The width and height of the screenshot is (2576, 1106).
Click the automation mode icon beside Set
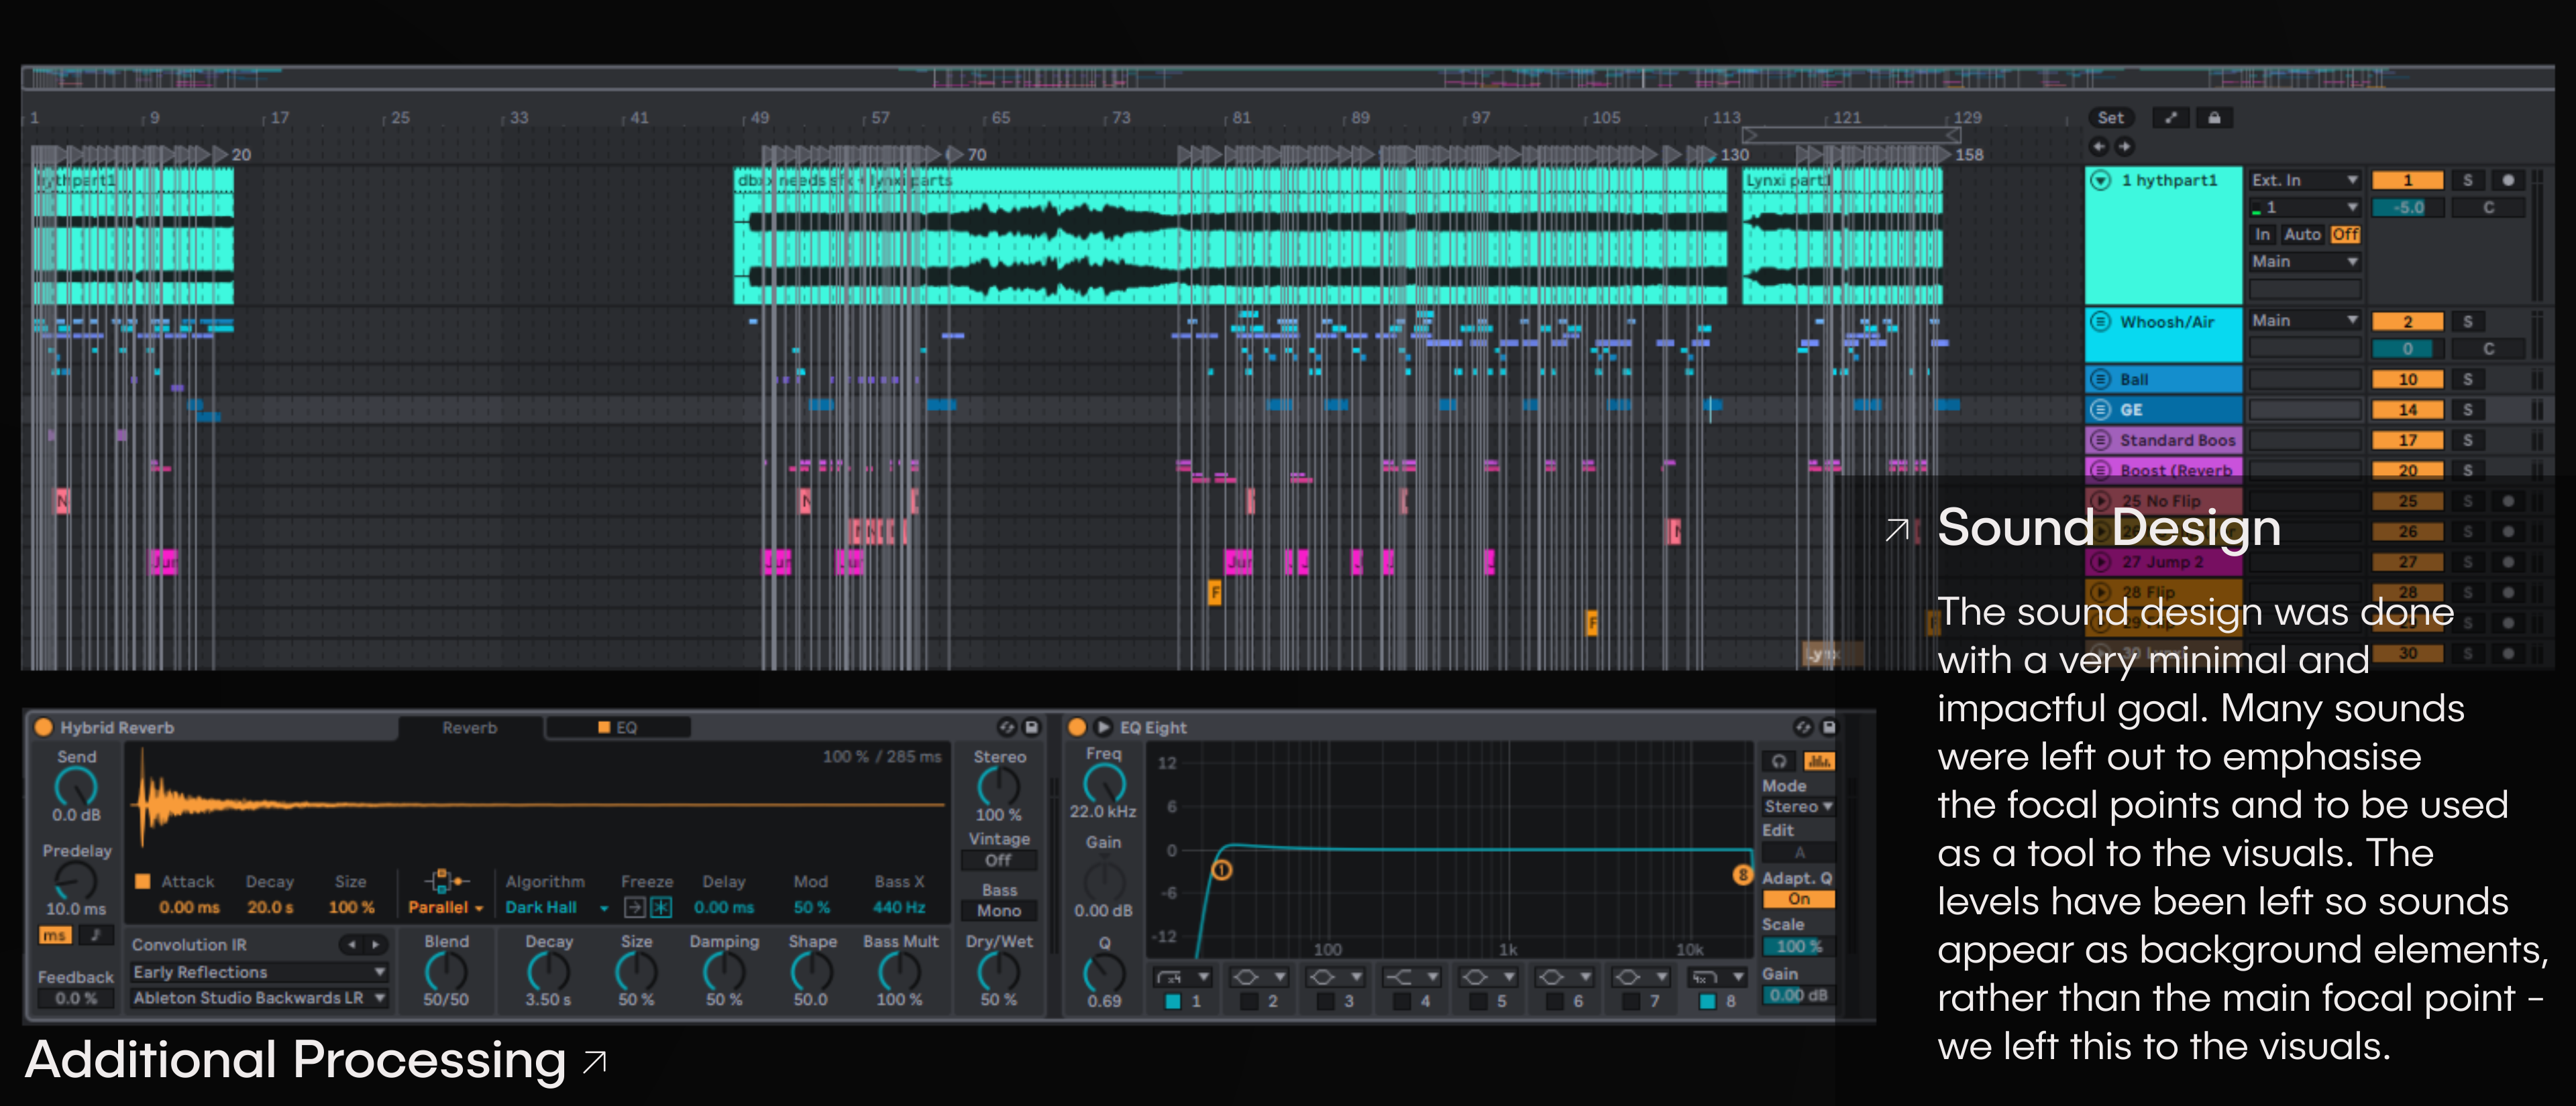point(2171,118)
